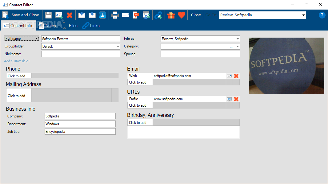Go to next contact down-arrow icon

point(92,15)
